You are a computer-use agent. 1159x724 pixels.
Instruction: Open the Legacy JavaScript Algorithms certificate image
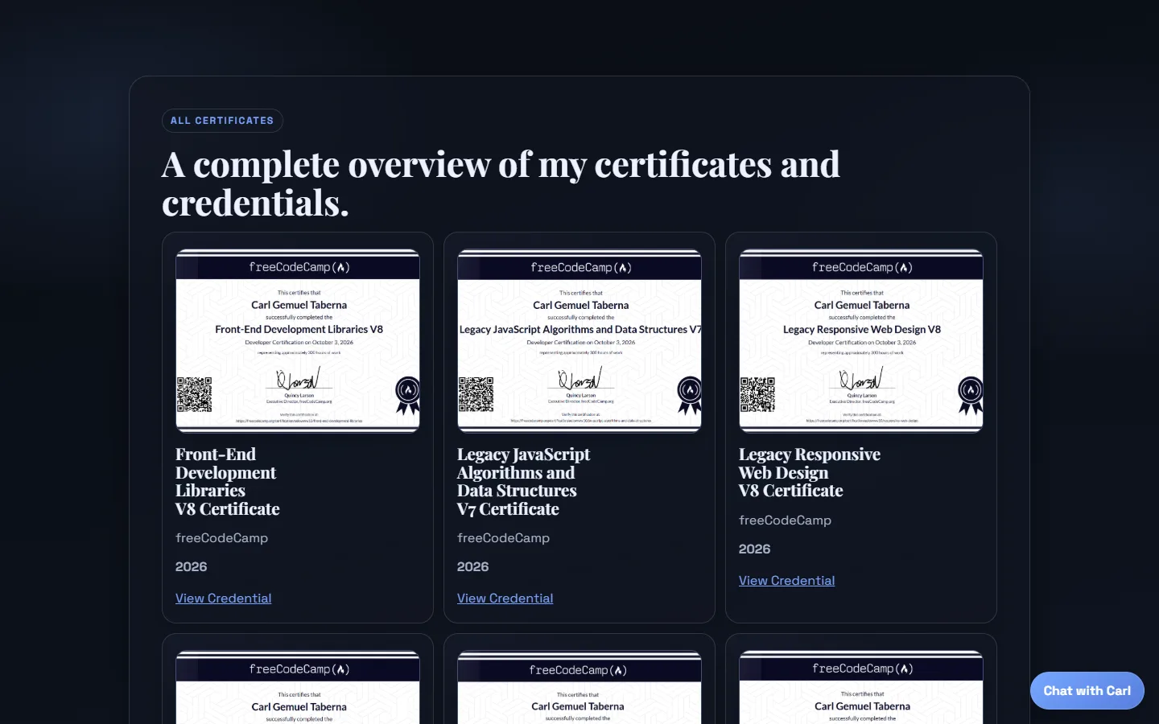coord(579,340)
